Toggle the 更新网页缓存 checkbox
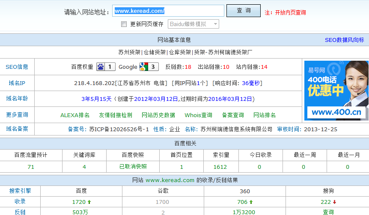Viewport: 369px width, 215px height. [124, 24]
